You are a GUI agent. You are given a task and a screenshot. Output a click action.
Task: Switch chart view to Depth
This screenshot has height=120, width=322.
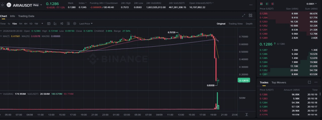(249, 24)
